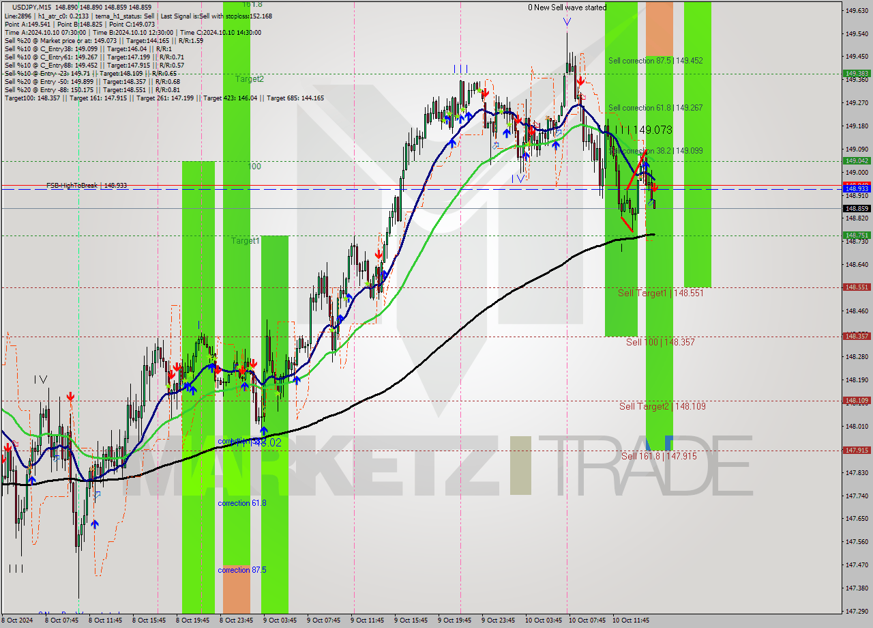The height and width of the screenshot is (628, 873).
Task: Click the 'Target100: 148.357' summary line
Action: (164, 98)
